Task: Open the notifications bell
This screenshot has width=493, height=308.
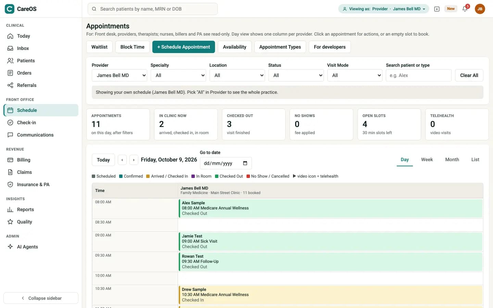Action: click(x=465, y=9)
